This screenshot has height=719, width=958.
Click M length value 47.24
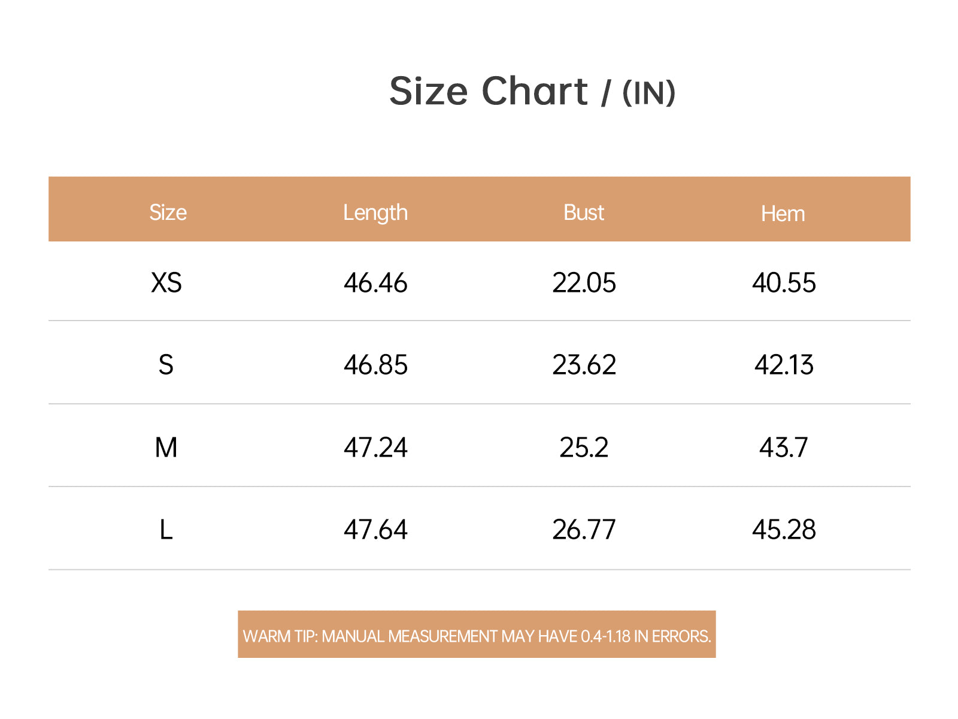375,448
